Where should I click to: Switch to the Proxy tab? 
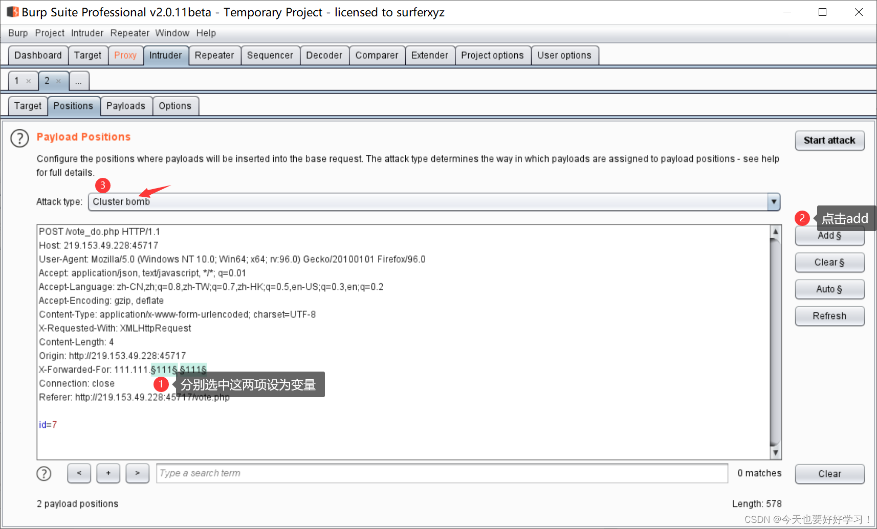(x=125, y=55)
